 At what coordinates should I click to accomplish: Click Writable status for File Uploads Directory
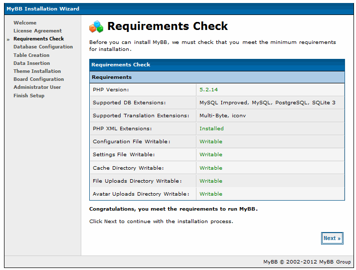point(211,181)
